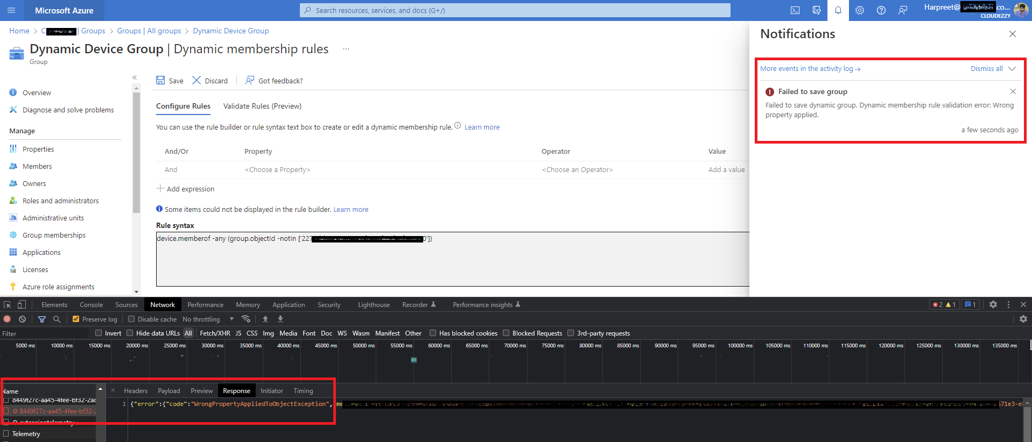Close the request details pane
The height and width of the screenshot is (442, 1032).
(x=113, y=390)
